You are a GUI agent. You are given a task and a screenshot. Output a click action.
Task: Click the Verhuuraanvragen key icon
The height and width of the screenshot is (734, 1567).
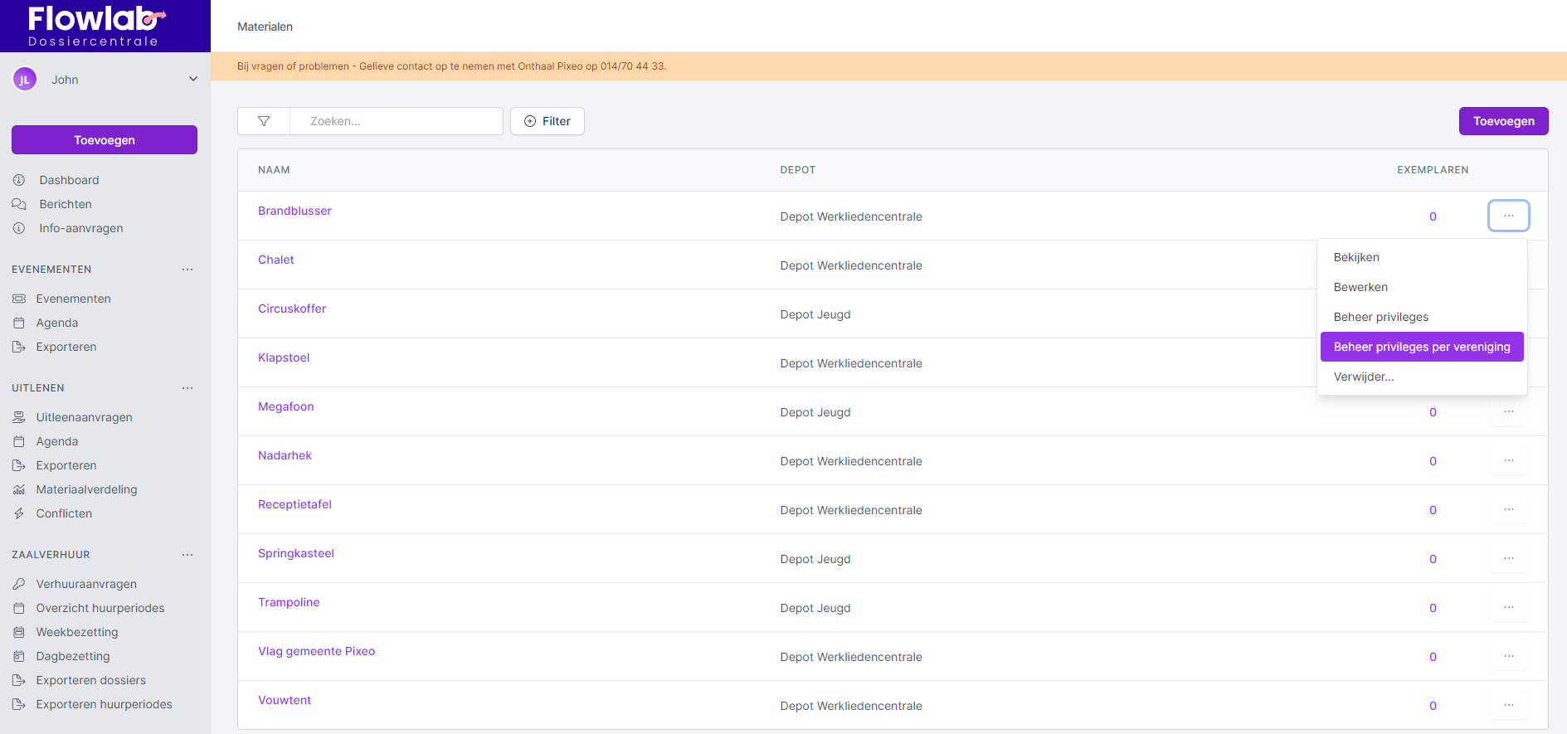click(x=19, y=584)
